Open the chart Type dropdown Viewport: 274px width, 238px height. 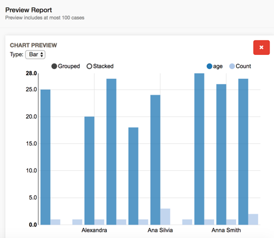[x=35, y=54]
